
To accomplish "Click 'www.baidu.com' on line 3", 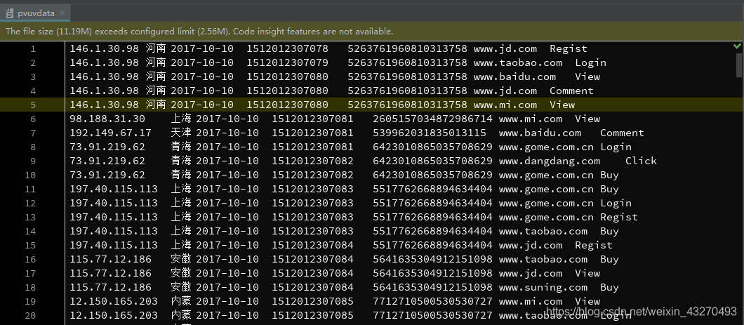I will coord(514,77).
